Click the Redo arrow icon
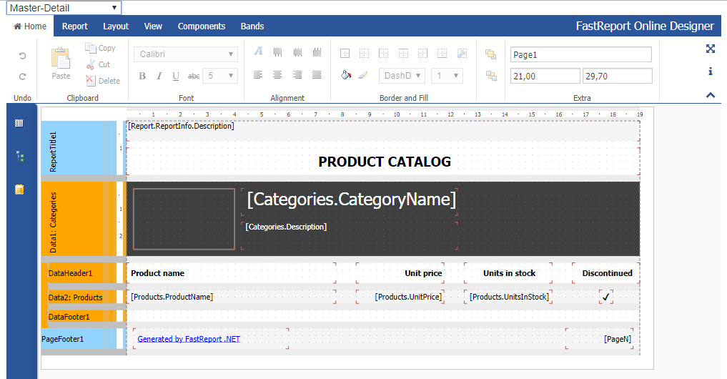Viewport: 727px width, 379px height. tap(22, 77)
